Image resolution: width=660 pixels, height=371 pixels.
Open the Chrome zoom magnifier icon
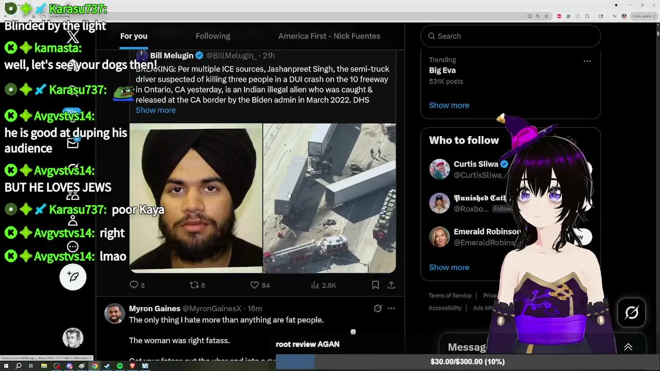538,16
